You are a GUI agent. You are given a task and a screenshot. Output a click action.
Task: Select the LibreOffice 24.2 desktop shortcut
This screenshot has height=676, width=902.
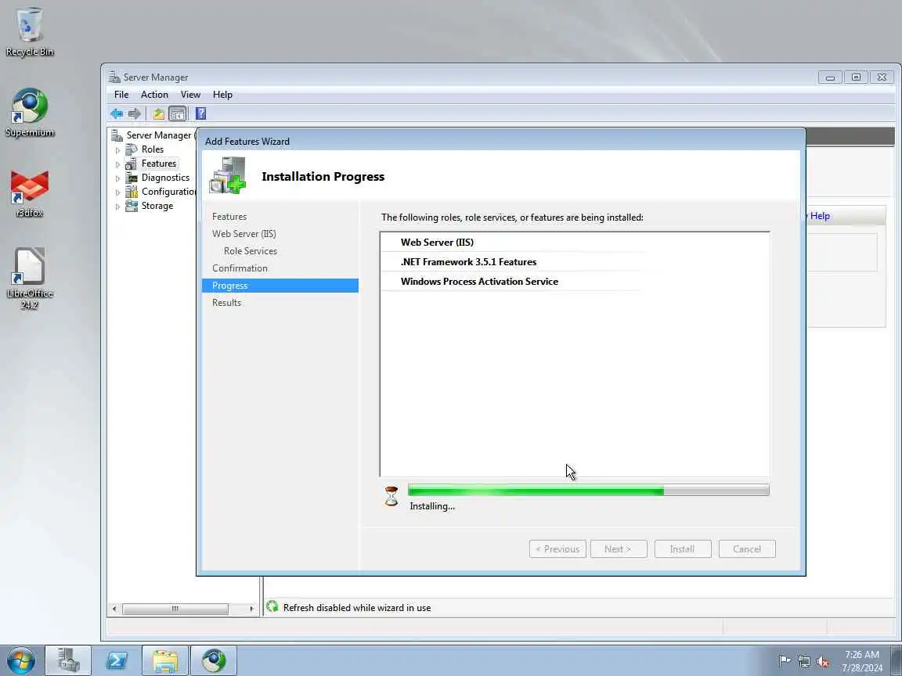(x=29, y=279)
